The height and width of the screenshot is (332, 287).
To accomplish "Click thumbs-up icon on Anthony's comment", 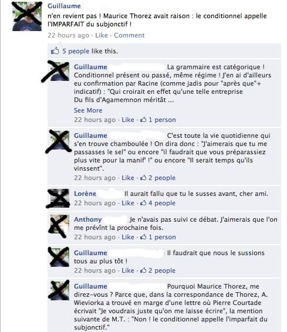I will (143, 236).
